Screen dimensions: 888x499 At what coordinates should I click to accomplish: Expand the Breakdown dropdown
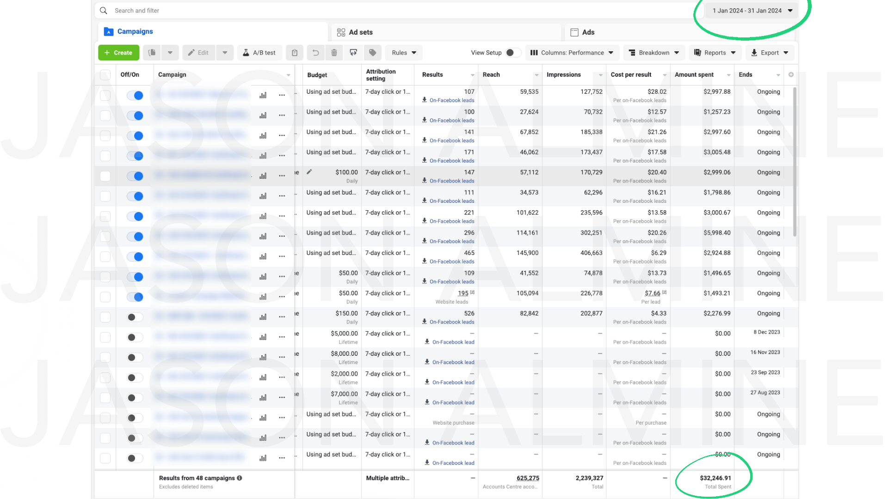(654, 53)
